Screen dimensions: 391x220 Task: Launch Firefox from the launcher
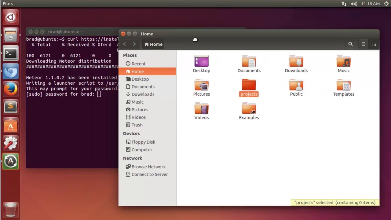(11, 90)
